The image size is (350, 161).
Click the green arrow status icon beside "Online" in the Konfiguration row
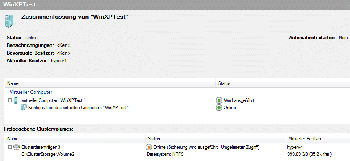(219, 108)
